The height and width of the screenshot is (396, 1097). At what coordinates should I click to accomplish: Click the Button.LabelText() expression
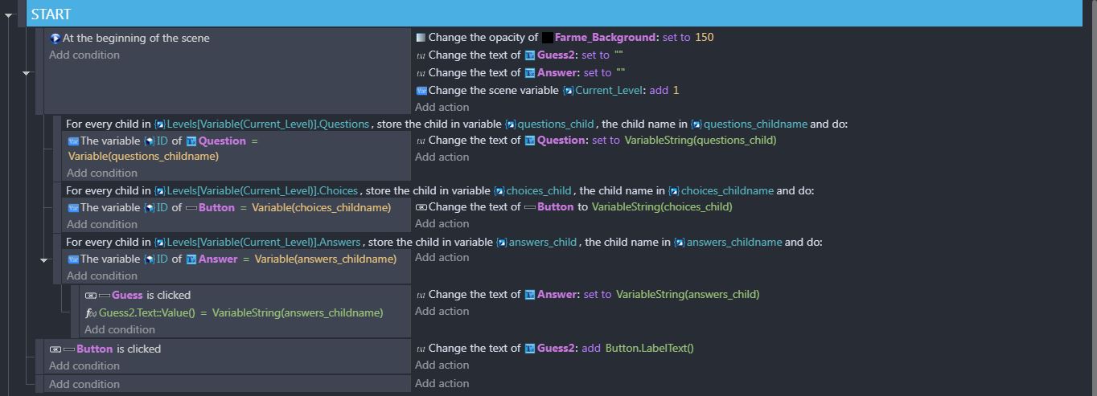tap(649, 349)
